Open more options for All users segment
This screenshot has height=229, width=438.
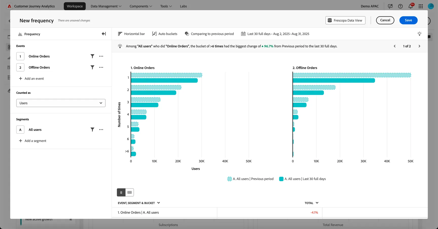101,130
